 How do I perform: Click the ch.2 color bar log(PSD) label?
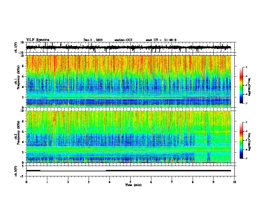pos(249,142)
